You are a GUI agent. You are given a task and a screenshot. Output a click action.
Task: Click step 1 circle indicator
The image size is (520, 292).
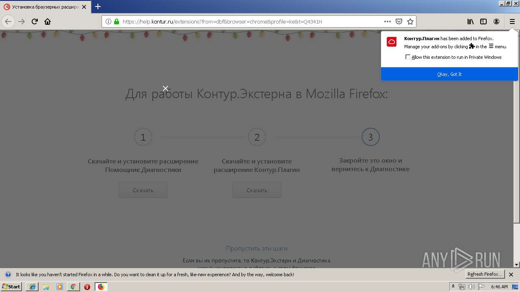click(143, 137)
